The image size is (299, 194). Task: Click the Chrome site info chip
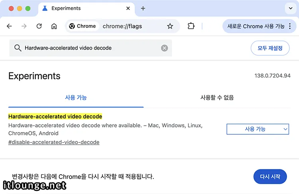coord(83,26)
